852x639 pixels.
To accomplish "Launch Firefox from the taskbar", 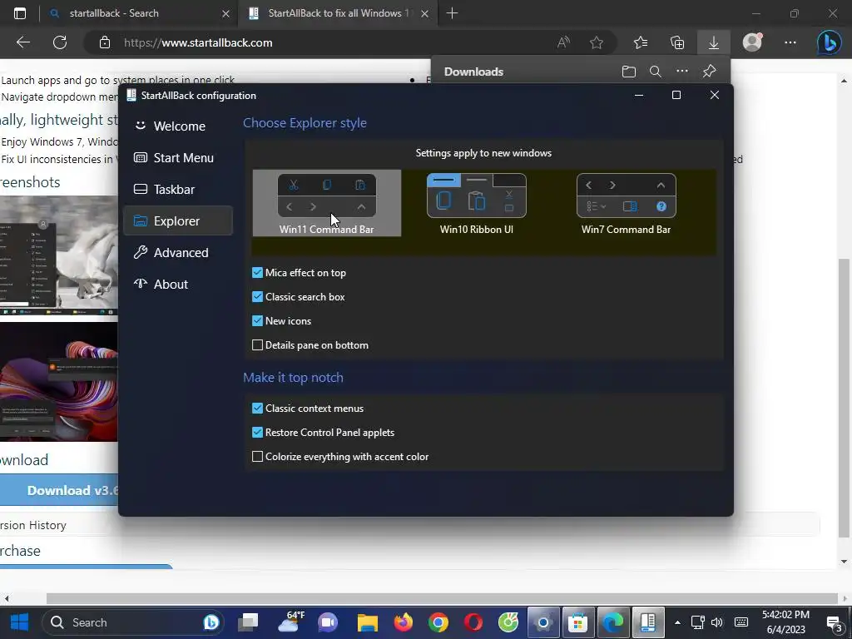I will 403,622.
